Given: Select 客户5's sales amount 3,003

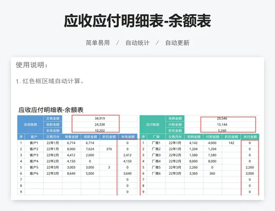Looking at the screenshot, I should (71, 167).
